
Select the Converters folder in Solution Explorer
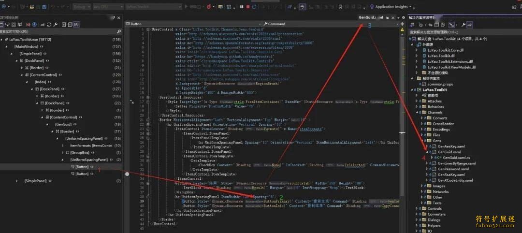tap(436, 214)
